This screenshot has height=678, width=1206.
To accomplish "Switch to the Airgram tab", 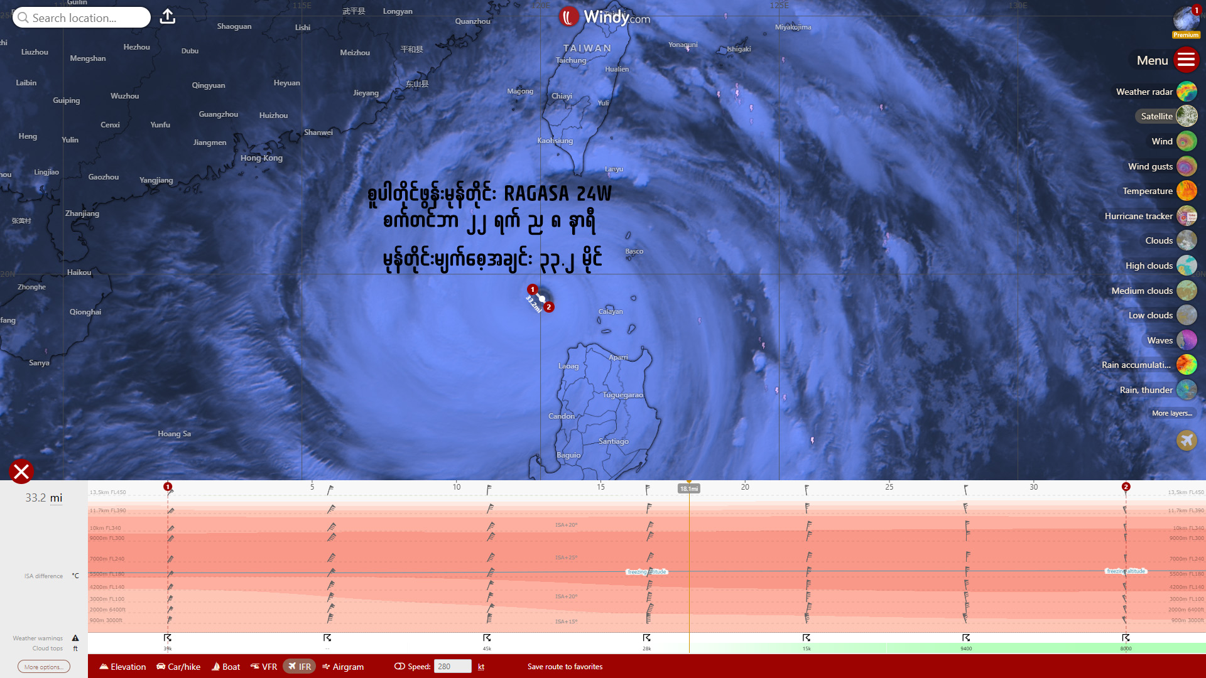I will coord(343,667).
